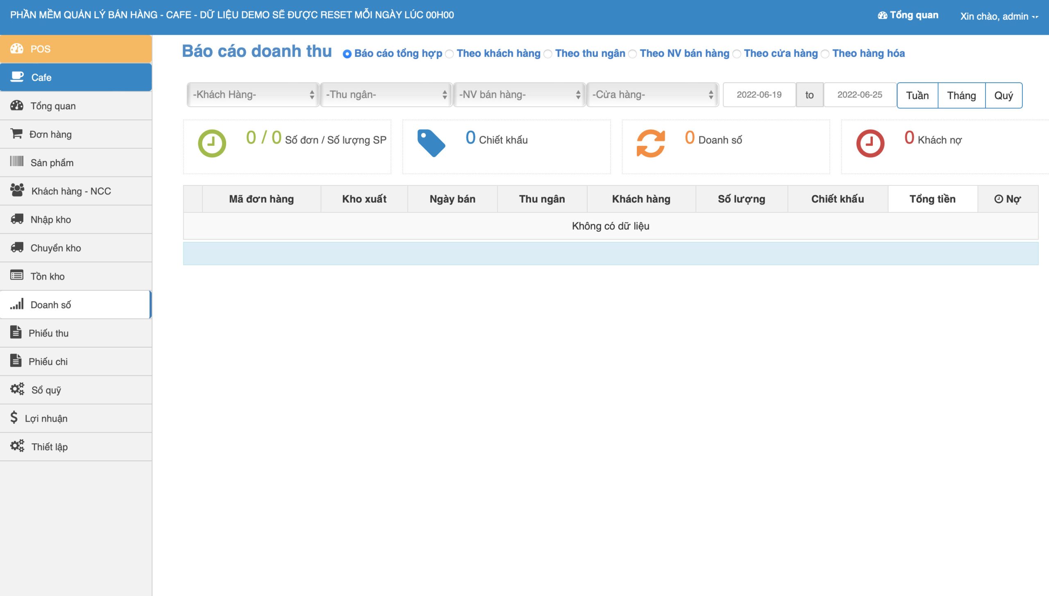The height and width of the screenshot is (596, 1049).
Task: Open the -Khách Hàng- dropdown
Action: [x=253, y=95]
